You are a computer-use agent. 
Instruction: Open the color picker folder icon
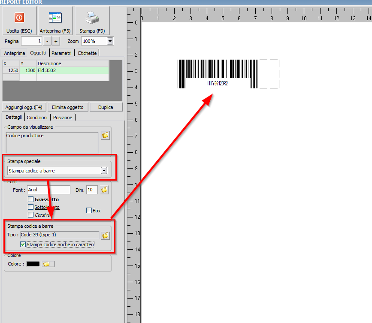(48, 264)
